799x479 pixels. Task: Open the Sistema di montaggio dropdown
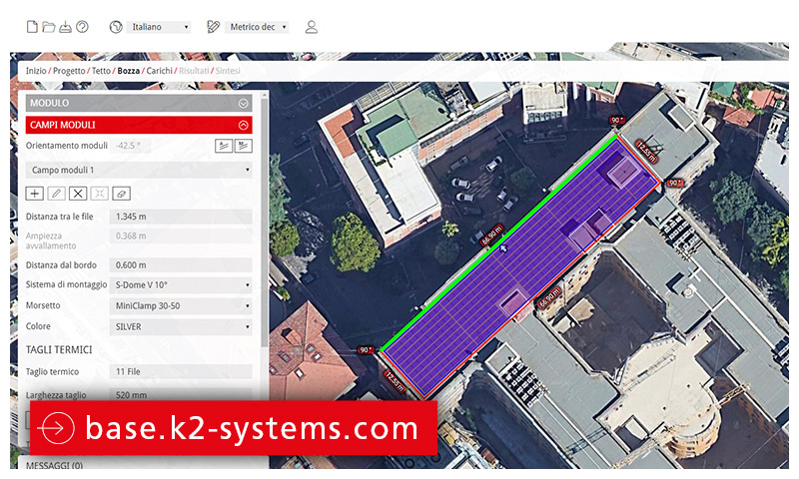tap(181, 285)
